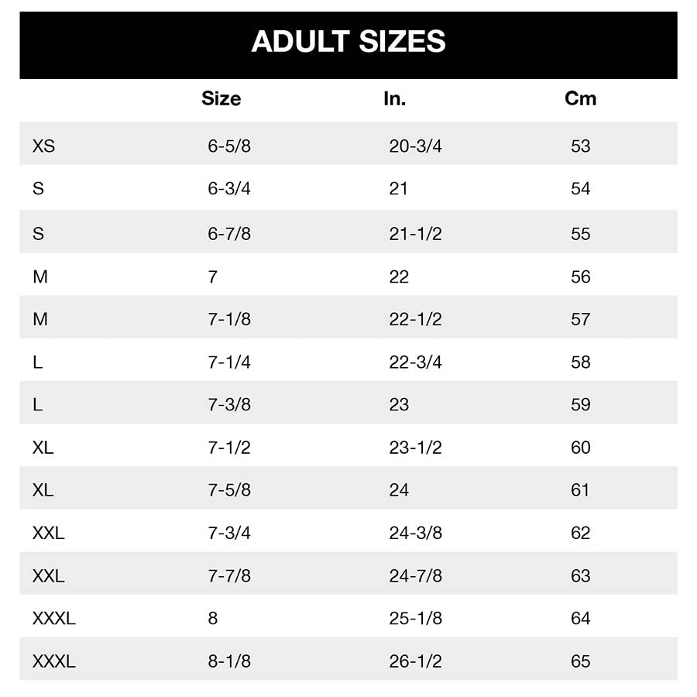Click the In. column header

tap(394, 99)
